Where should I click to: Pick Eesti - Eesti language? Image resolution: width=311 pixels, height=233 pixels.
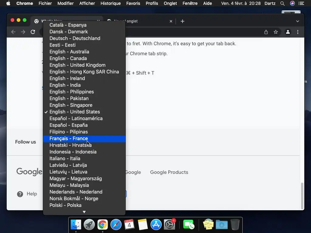(x=84, y=45)
